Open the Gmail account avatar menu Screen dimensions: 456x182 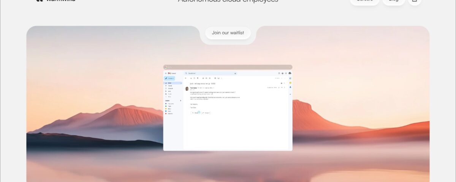pos(290,73)
